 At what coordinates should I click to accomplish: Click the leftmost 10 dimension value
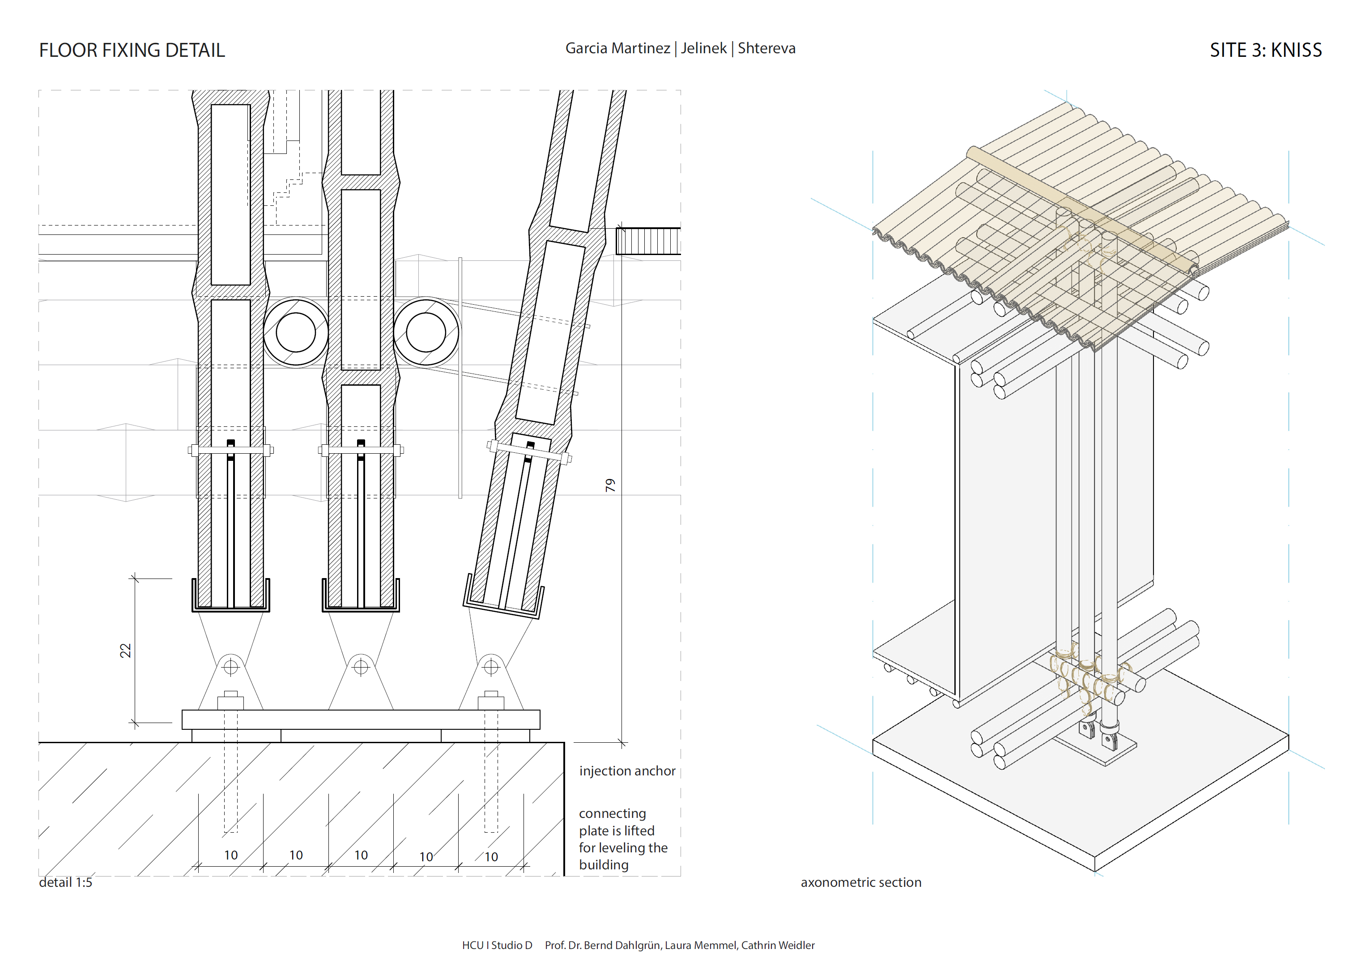click(231, 855)
